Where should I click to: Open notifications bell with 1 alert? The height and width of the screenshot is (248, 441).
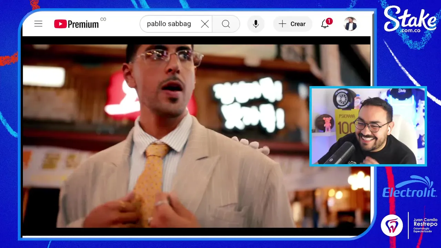point(326,23)
